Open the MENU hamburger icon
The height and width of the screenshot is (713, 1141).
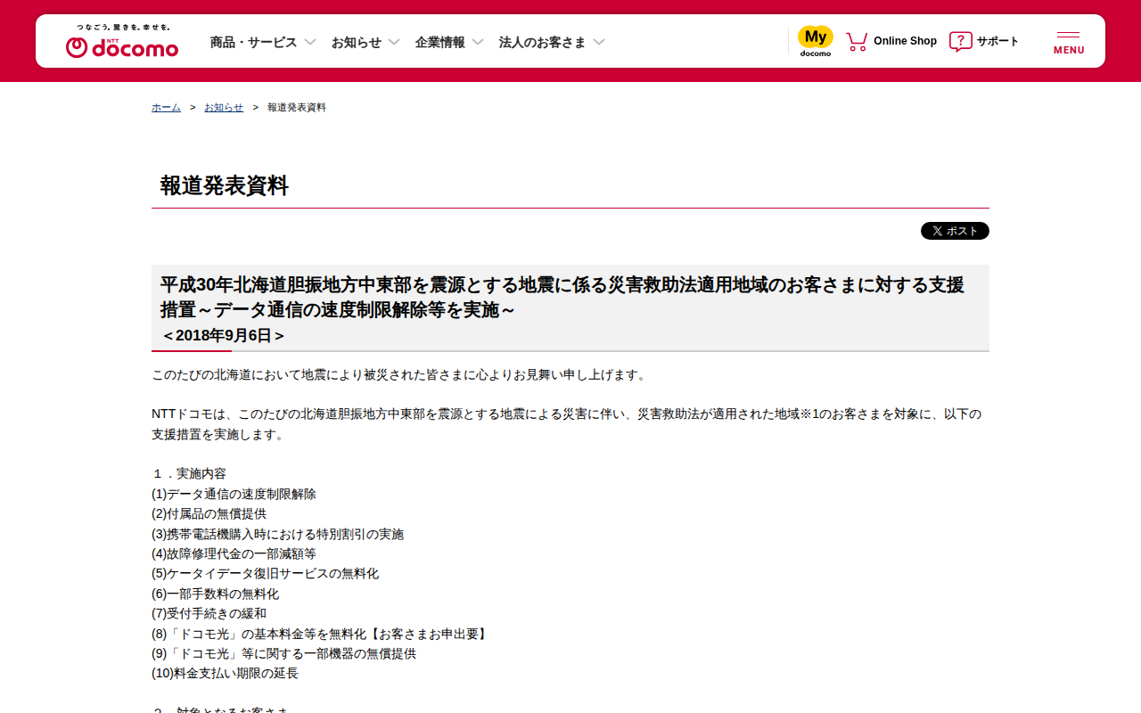tap(1069, 42)
